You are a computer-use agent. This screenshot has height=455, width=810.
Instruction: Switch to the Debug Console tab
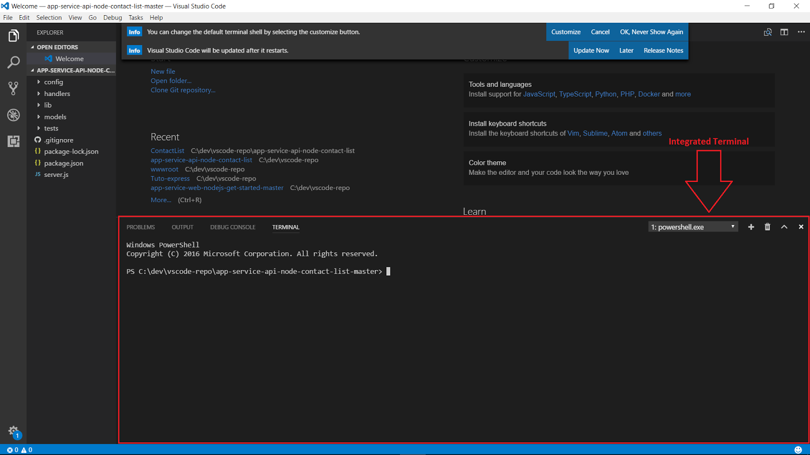(x=233, y=227)
